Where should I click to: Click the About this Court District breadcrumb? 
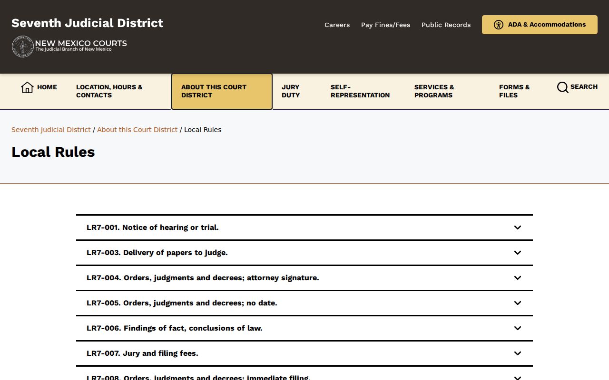tap(137, 130)
